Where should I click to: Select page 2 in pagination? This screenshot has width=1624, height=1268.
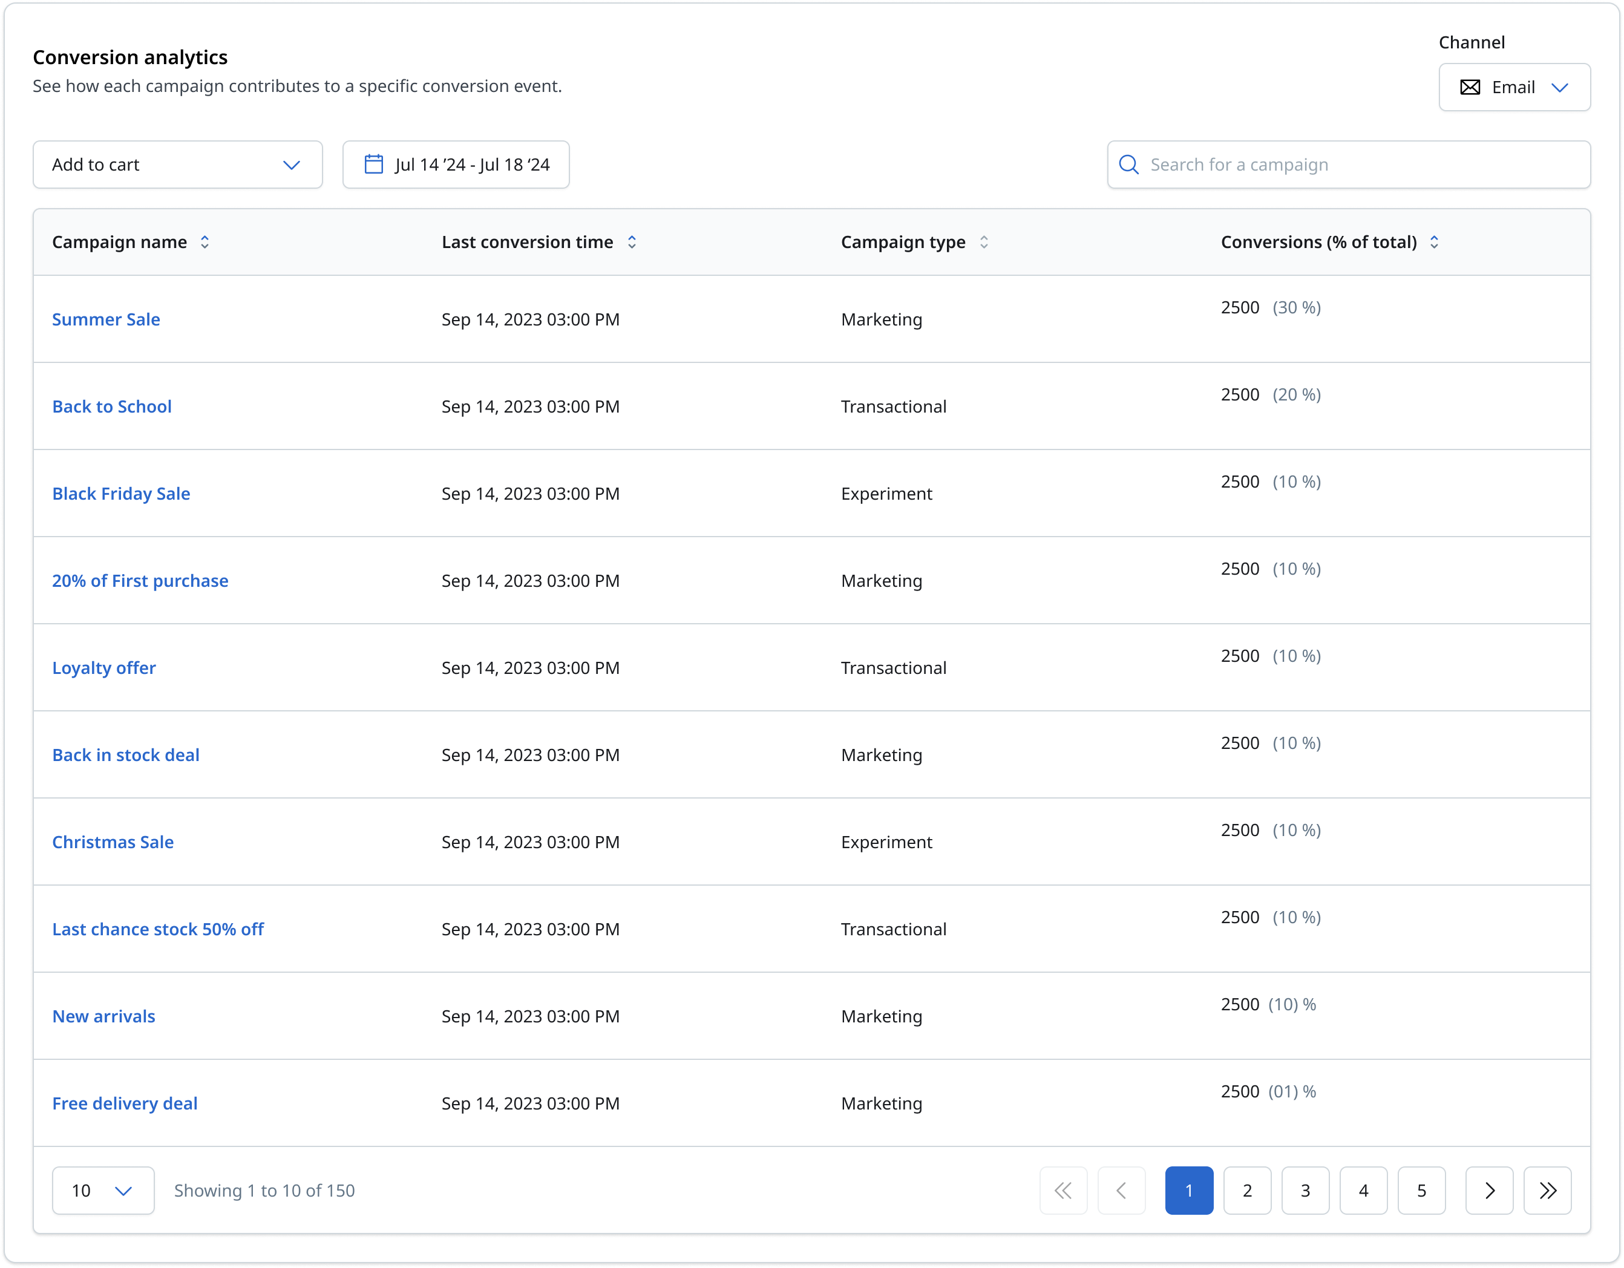click(1247, 1191)
